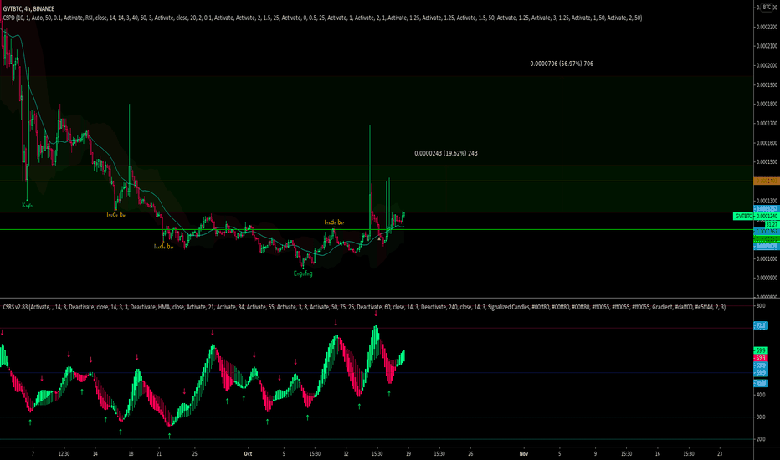Click date 21 on the time axis
This screenshot has height=460, width=780.
(159, 453)
